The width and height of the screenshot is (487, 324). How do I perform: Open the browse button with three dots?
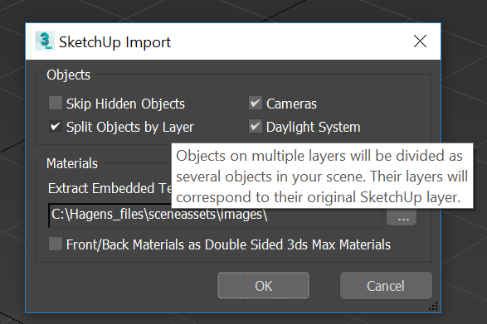402,216
